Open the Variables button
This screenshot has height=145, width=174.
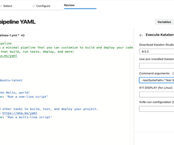(x=164, y=22)
